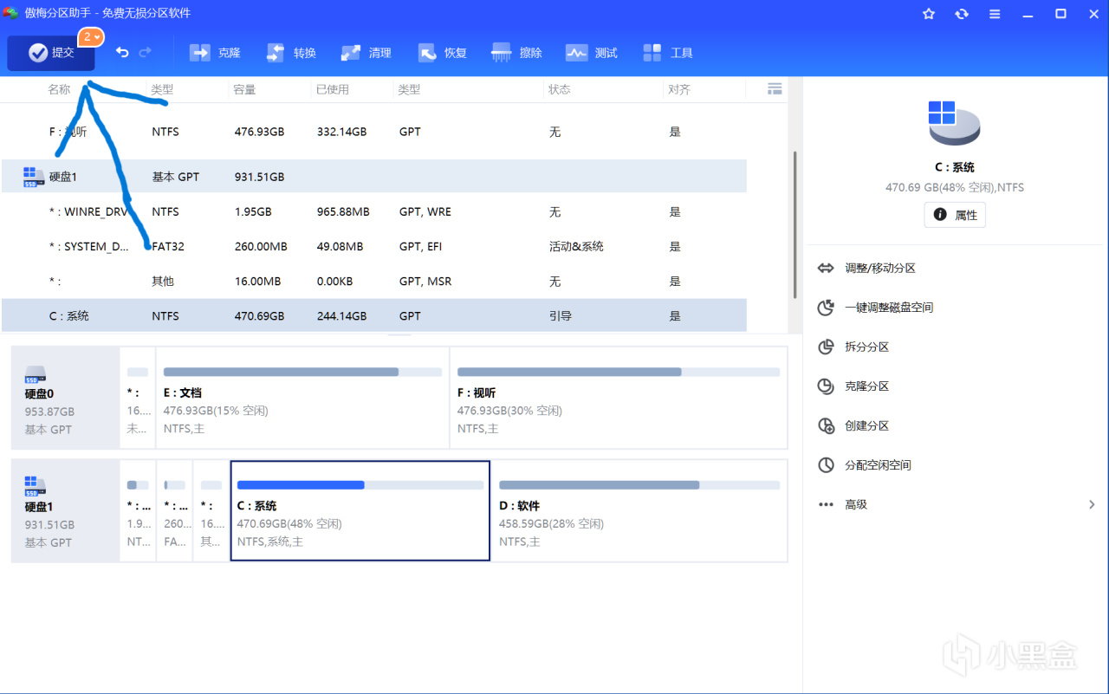Open the 清理 (Clean) toolbar menu
Screen dimensions: 1109x694
[366, 53]
